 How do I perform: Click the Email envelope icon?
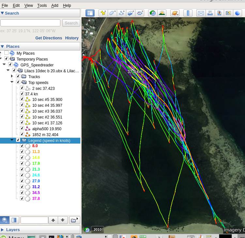click(x=201, y=13)
